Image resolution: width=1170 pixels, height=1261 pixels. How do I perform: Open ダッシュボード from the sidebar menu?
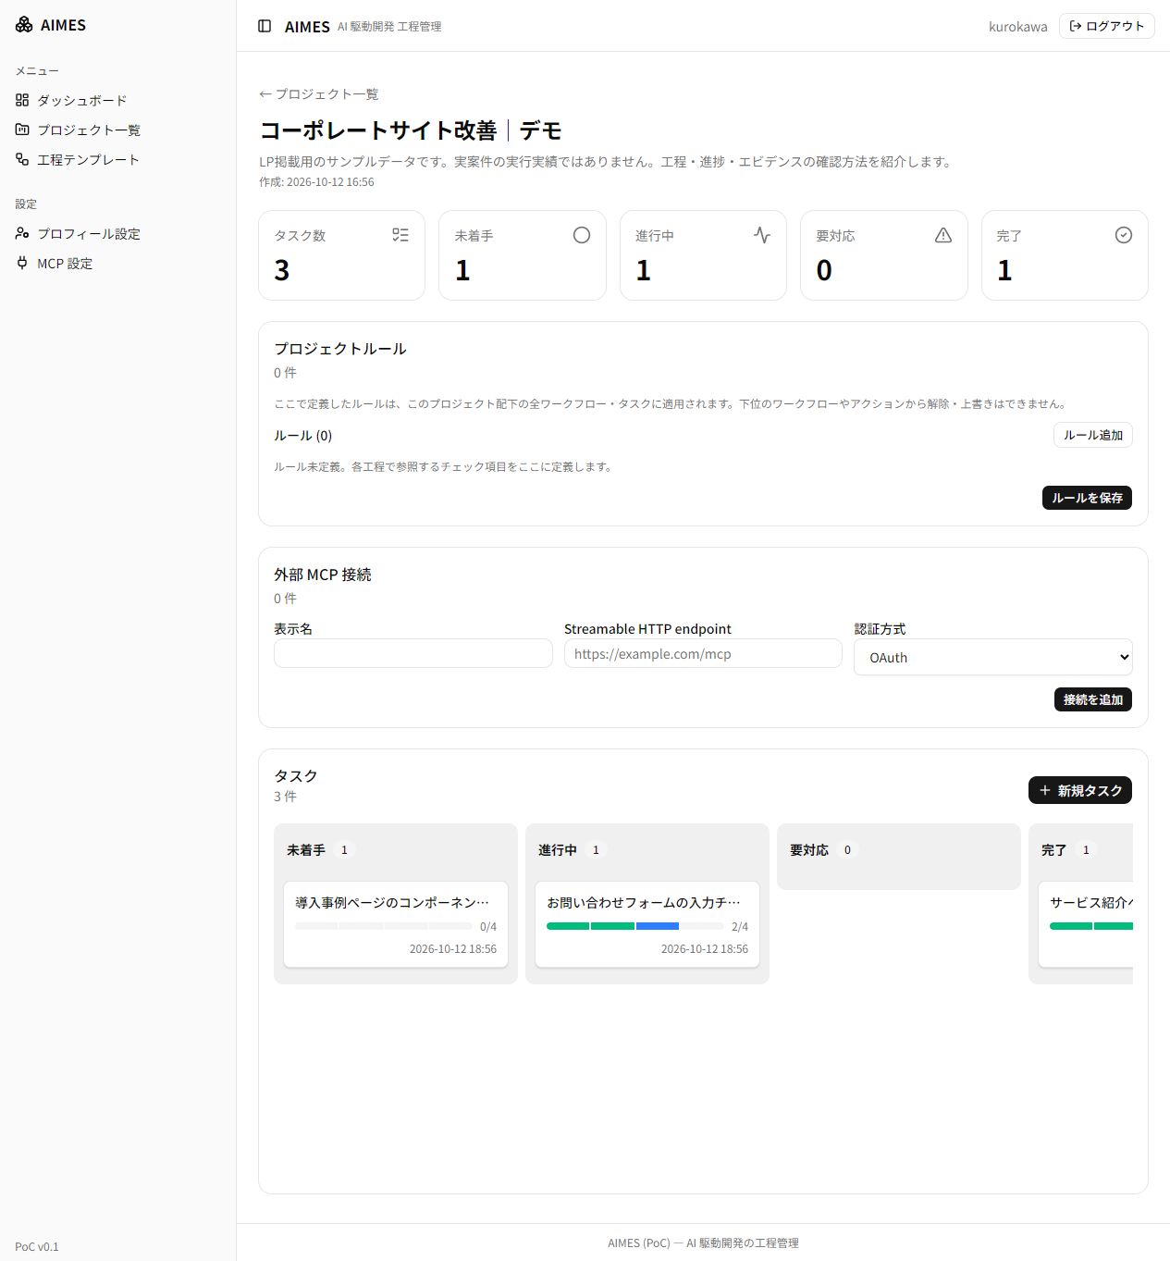(x=118, y=100)
